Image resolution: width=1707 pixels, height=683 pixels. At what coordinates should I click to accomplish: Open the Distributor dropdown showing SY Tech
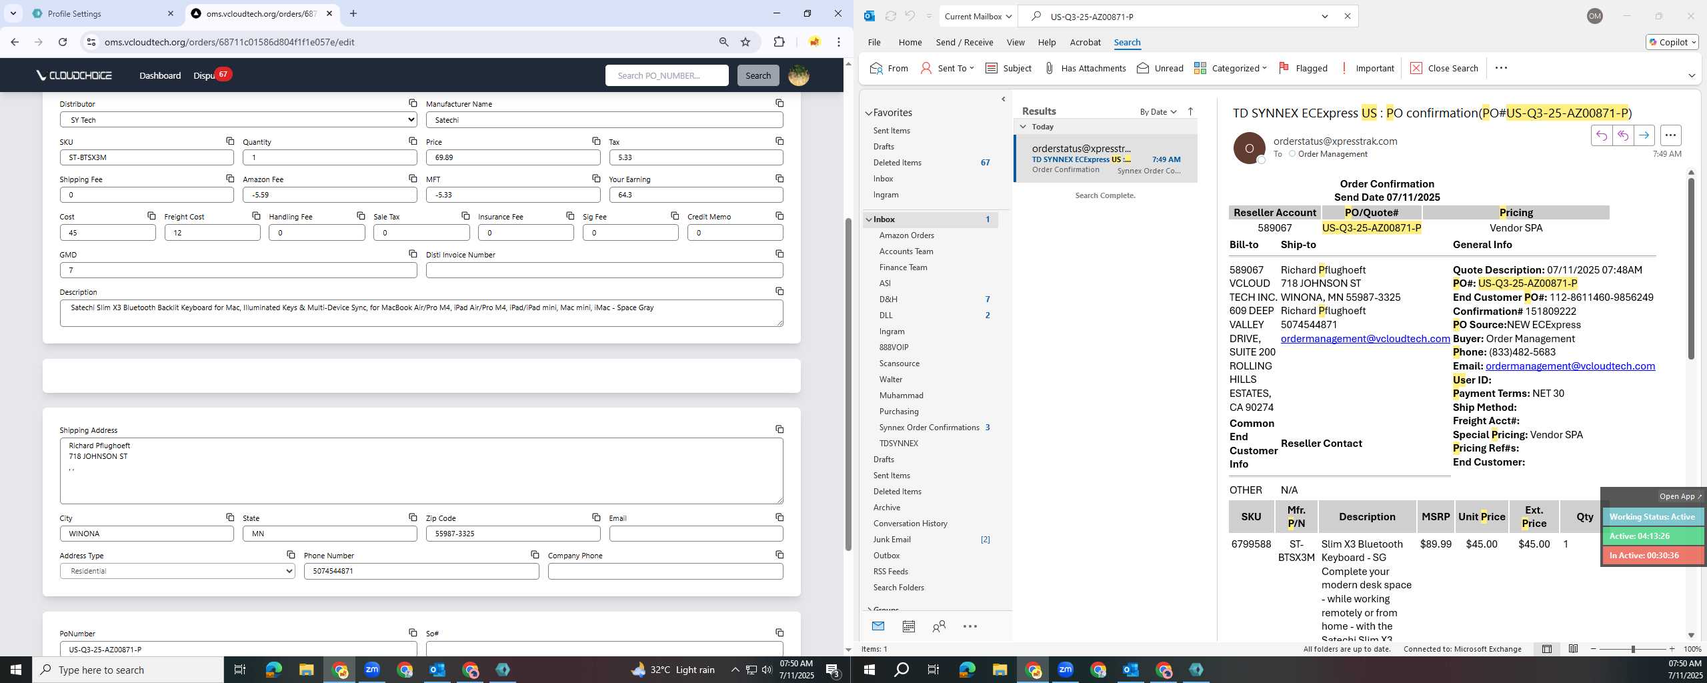(x=238, y=119)
